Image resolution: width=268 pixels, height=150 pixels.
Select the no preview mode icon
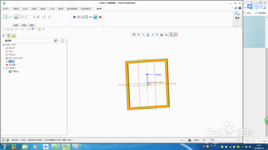pos(79,17)
